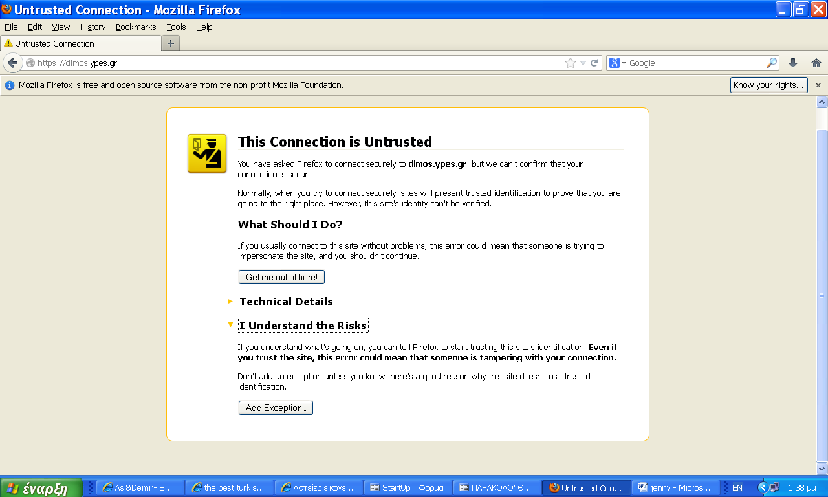Image resolution: width=828 pixels, height=497 pixels.
Task: Bookmark this page with the star icon
Action: pos(570,63)
